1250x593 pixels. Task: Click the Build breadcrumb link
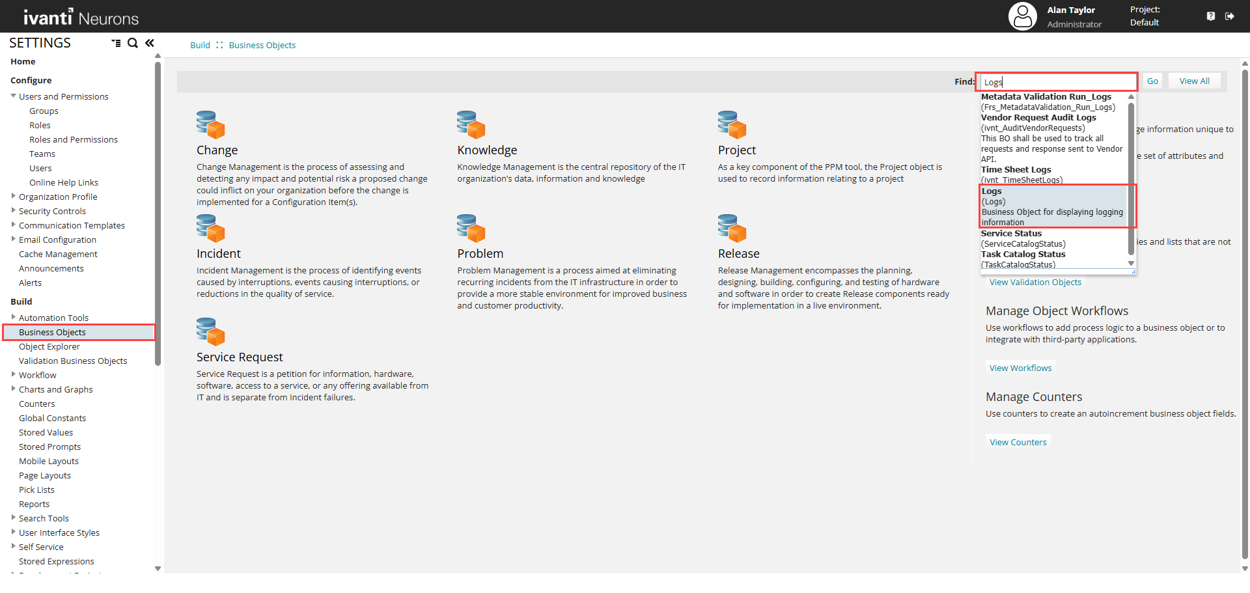[x=200, y=45]
